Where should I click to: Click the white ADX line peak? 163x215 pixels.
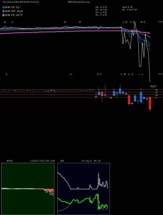click(x=98, y=174)
